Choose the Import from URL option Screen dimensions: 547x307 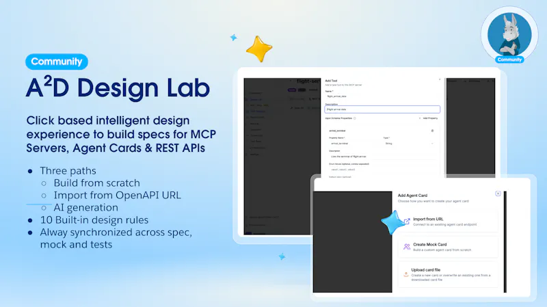448,222
